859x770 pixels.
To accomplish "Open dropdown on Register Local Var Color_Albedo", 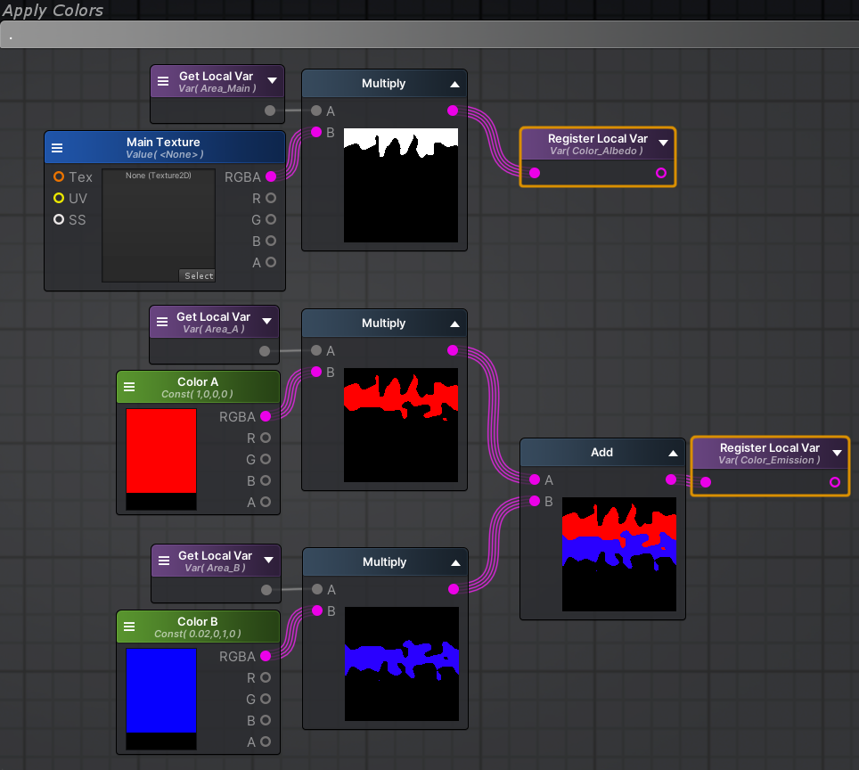I will pos(664,143).
